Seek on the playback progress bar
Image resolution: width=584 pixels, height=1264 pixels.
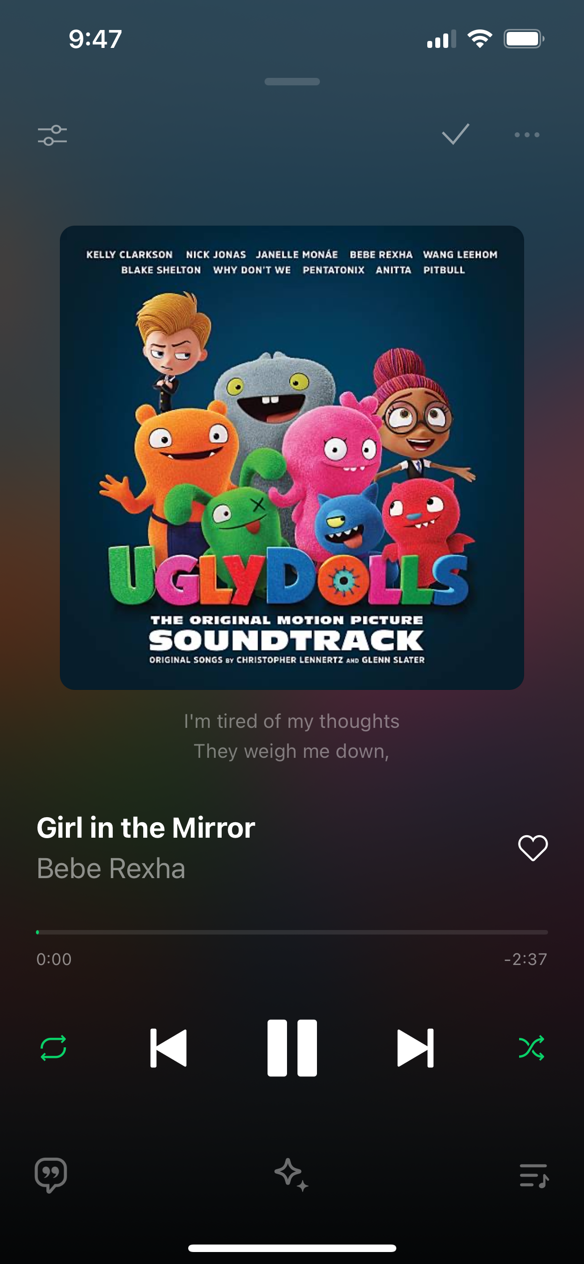click(x=292, y=932)
